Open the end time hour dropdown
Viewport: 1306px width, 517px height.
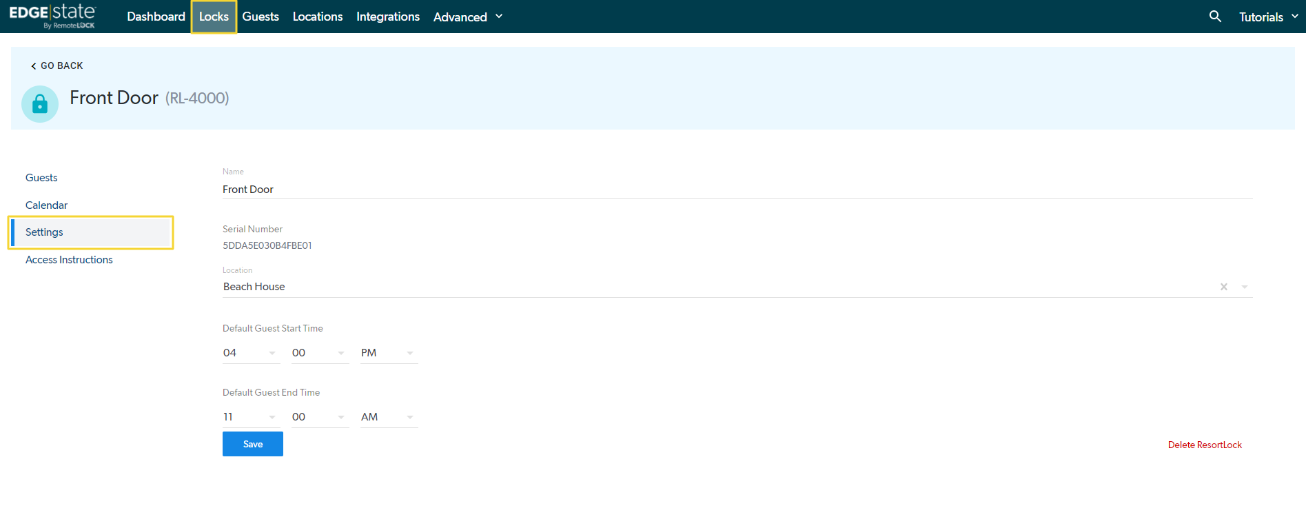point(250,417)
